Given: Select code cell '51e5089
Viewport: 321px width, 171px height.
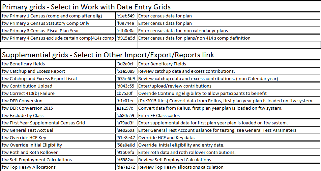Looking at the screenshot, I should point(126,71).
